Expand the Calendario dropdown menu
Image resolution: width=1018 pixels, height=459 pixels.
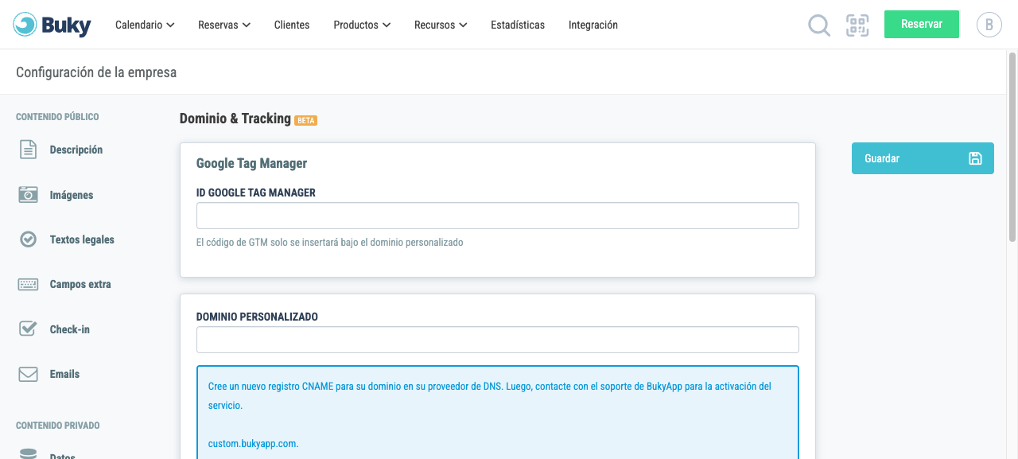click(x=145, y=25)
